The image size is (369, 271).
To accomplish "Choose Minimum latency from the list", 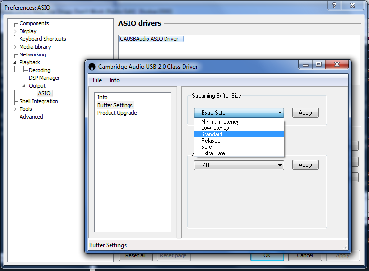I will (220, 122).
